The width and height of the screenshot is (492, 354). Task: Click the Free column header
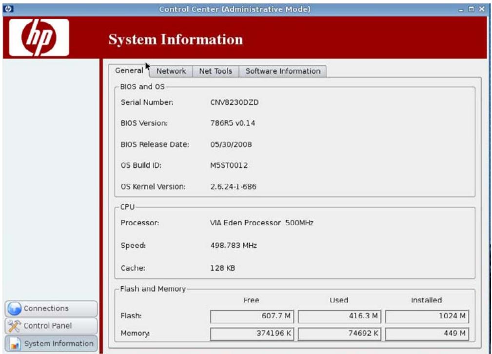click(x=251, y=300)
